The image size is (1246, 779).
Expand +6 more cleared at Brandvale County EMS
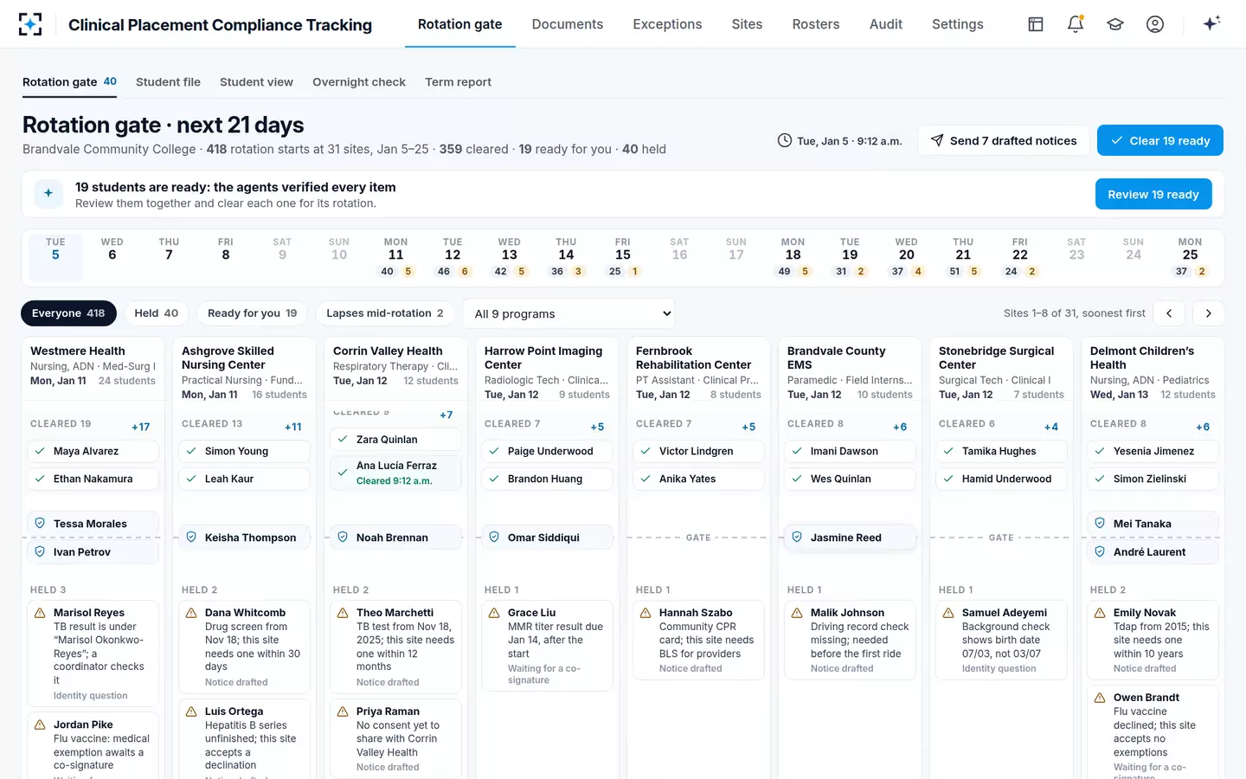900,427
